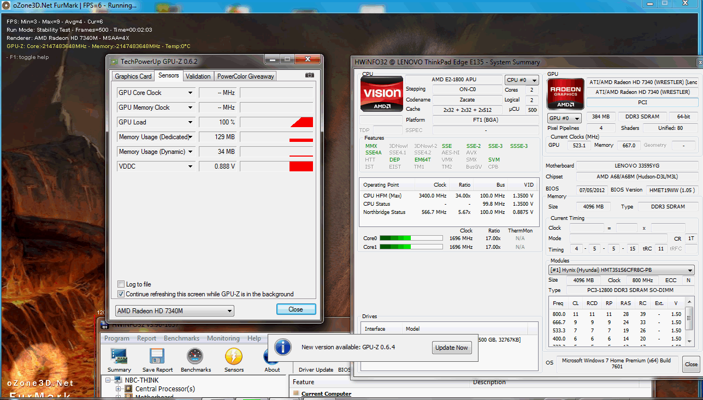
Task: Switch to the Graphics Card tab
Action: coord(133,76)
